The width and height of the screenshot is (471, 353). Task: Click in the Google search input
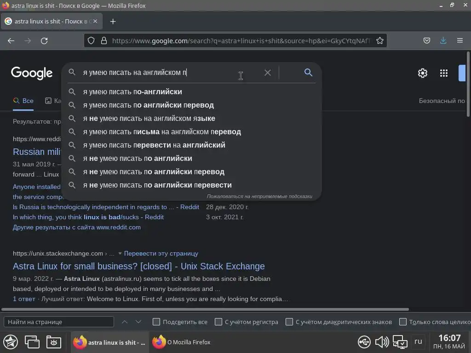171,72
